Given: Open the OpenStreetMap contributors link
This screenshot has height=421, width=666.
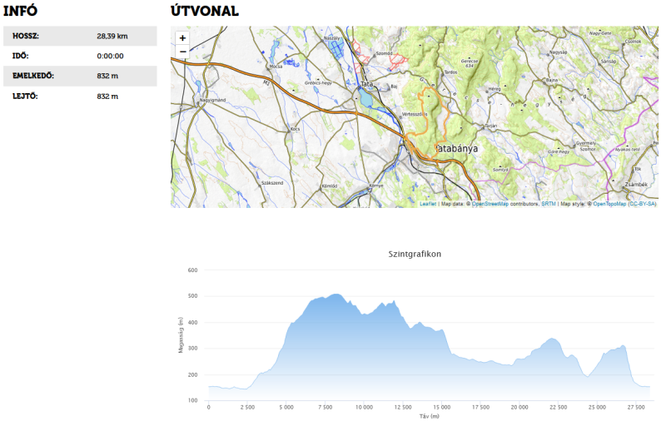Looking at the screenshot, I should point(490,204).
